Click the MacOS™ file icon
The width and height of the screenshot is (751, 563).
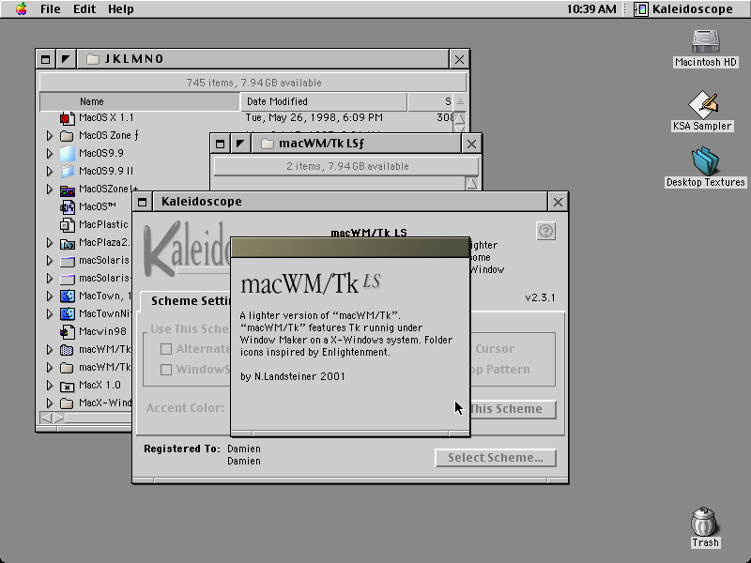[67, 206]
